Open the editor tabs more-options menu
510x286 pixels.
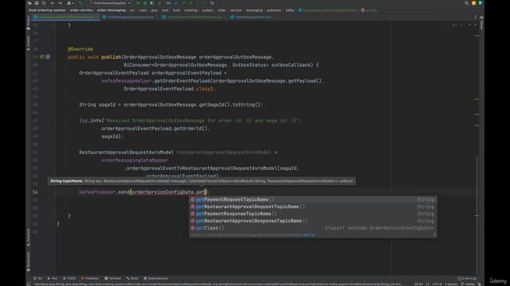pyautogui.click(x=475, y=17)
